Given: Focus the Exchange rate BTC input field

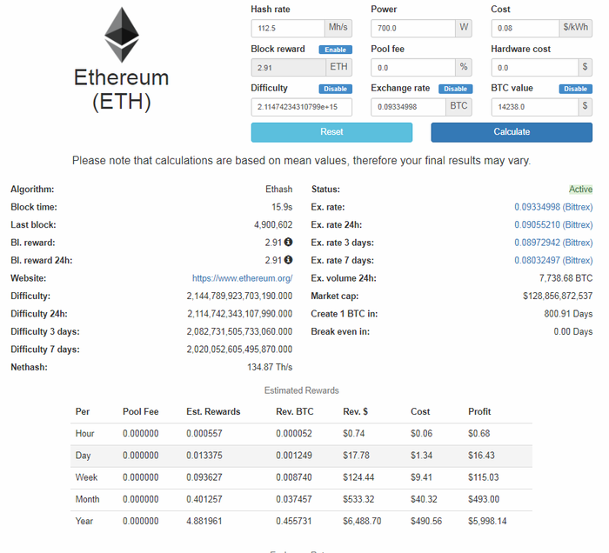Looking at the screenshot, I should click(x=408, y=107).
